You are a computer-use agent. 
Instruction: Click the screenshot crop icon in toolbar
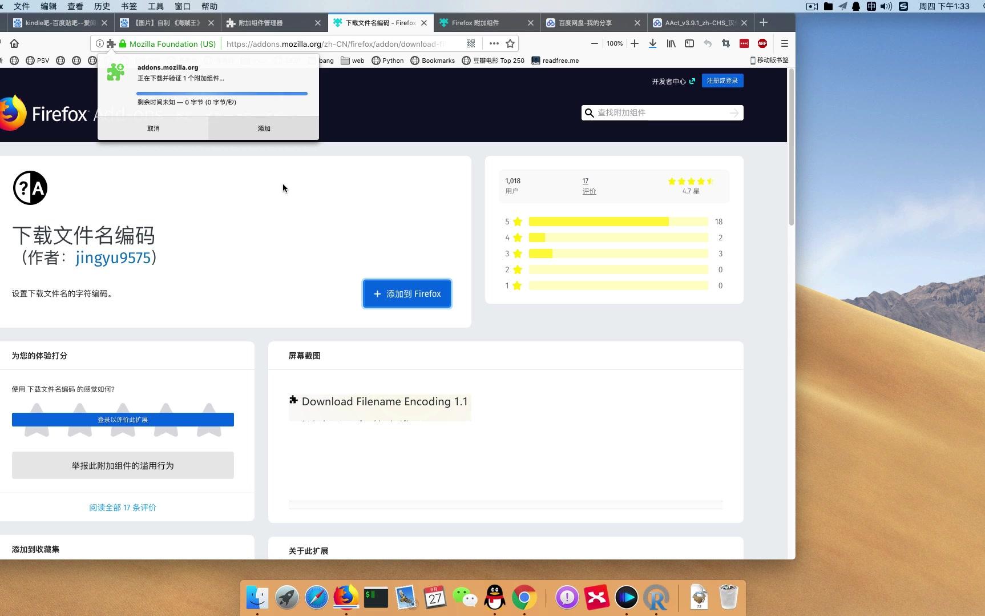[726, 43]
